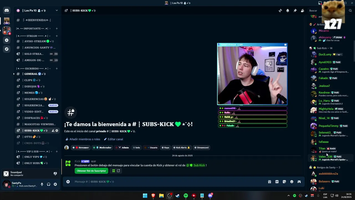Open the OTTO channel
355x200 pixels.
coord(37,137)
